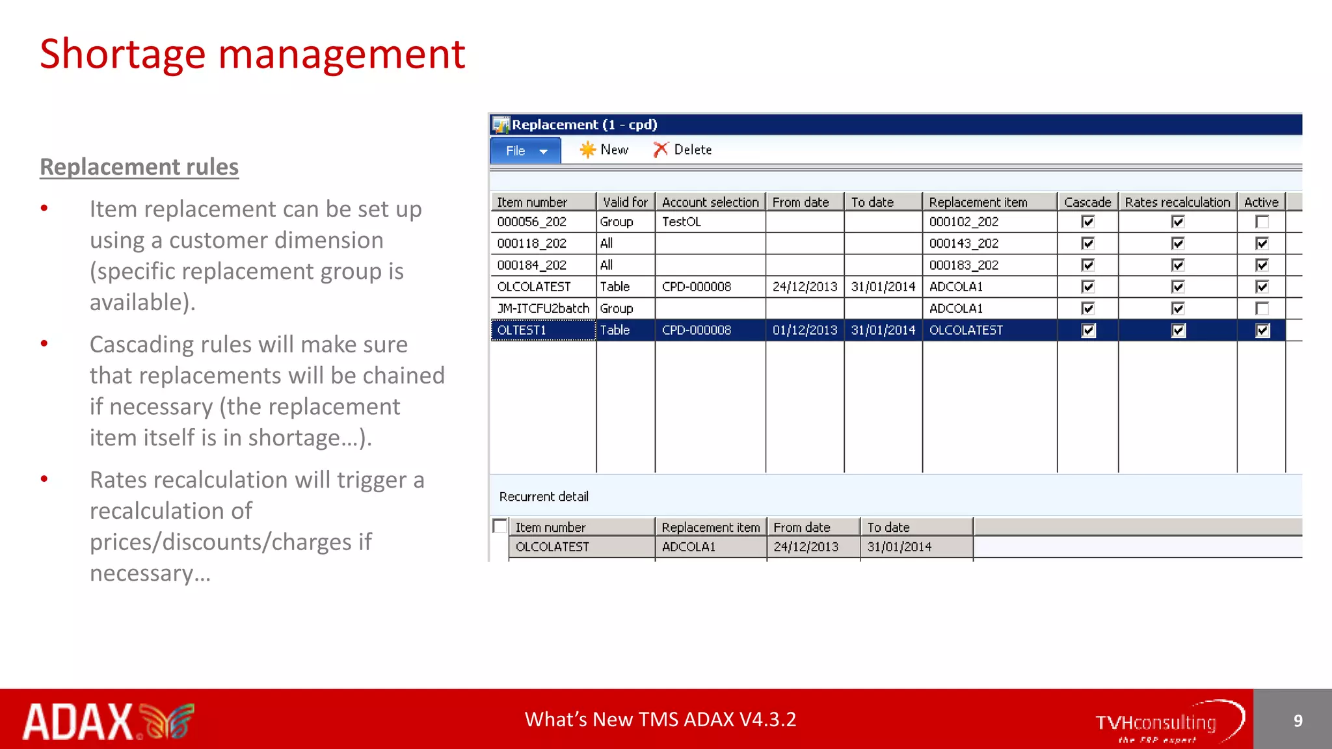Toggle the Recurrent detail header checkbox
1332x749 pixels.
(499, 526)
